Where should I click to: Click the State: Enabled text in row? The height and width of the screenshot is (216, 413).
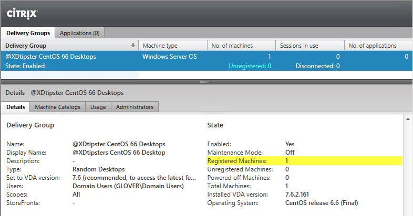tap(25, 66)
